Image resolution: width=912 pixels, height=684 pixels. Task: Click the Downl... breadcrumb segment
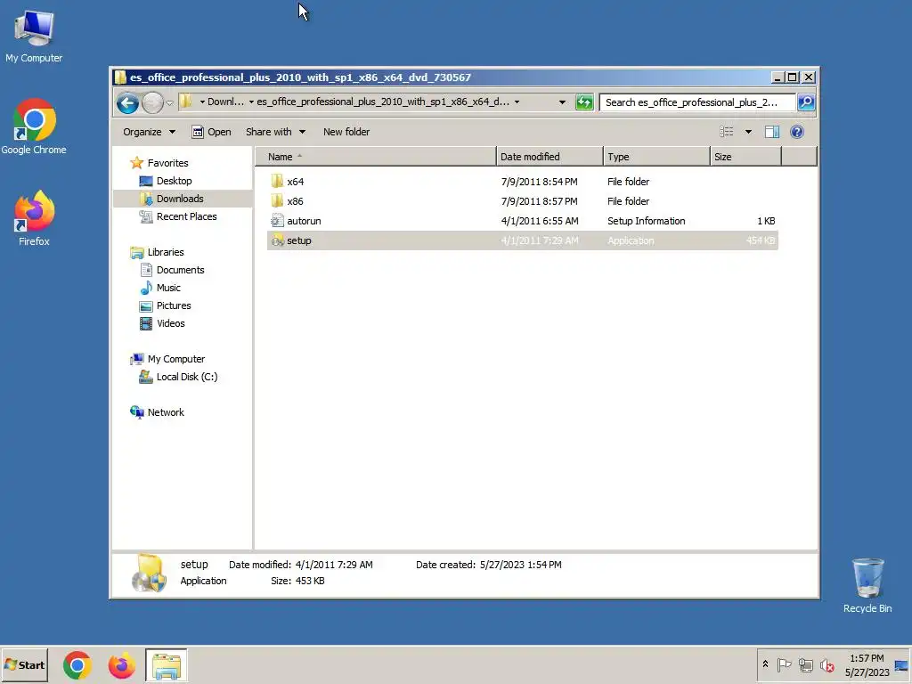(x=225, y=102)
